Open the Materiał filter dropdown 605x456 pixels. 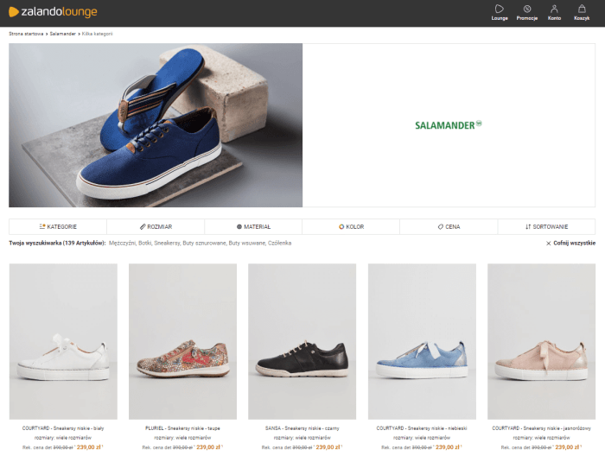click(253, 226)
